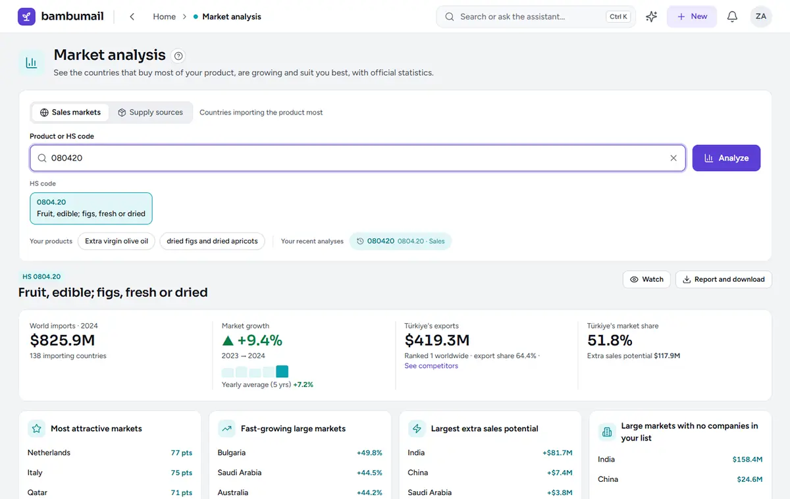Click the help question mark beside Market analysis

[x=178, y=56]
